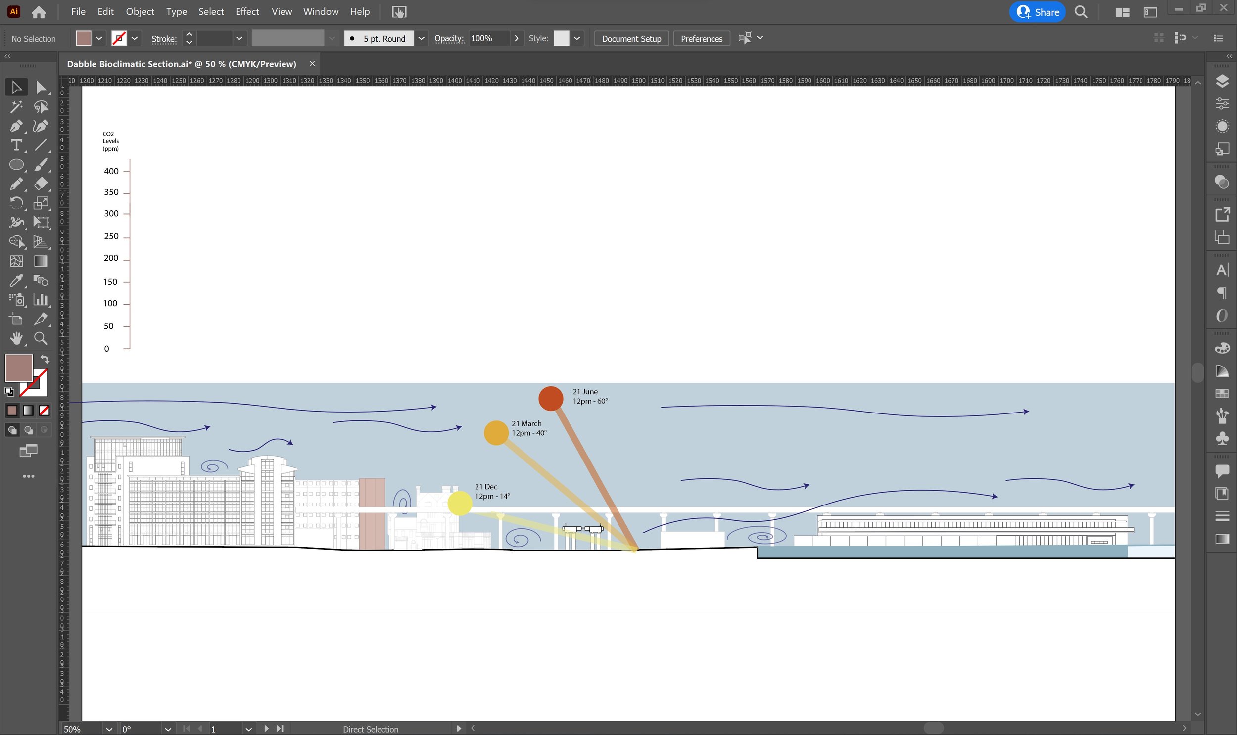Open the Type menu
Image resolution: width=1237 pixels, height=735 pixels.
click(x=176, y=11)
